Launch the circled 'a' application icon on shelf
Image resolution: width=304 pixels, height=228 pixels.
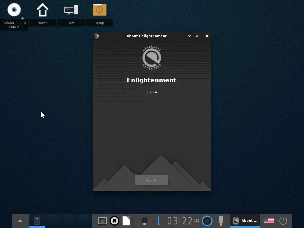pyautogui.click(x=114, y=221)
